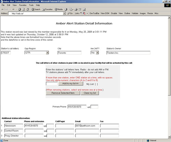This screenshot has width=171, height=142.
Task: Click the Print icon
Action: [x=76, y=9]
